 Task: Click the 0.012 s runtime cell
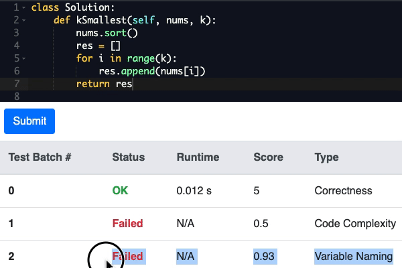point(194,190)
